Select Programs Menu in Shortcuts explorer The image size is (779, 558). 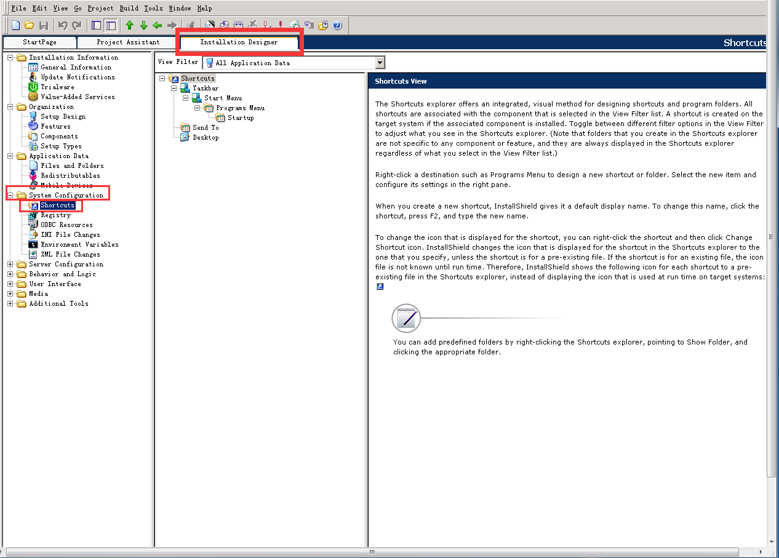tap(240, 108)
